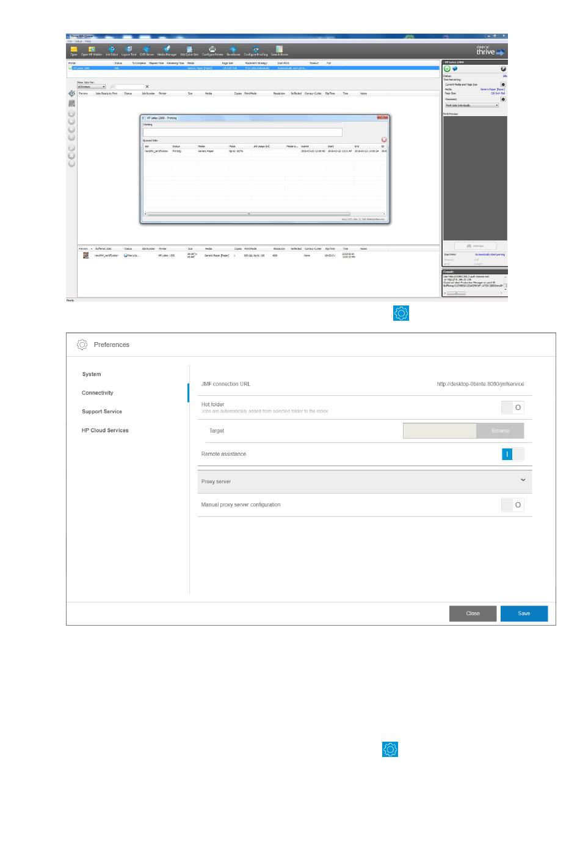The image size is (580, 848).
Task: Open the Layout Tool in the toolbar
Action: [129, 50]
